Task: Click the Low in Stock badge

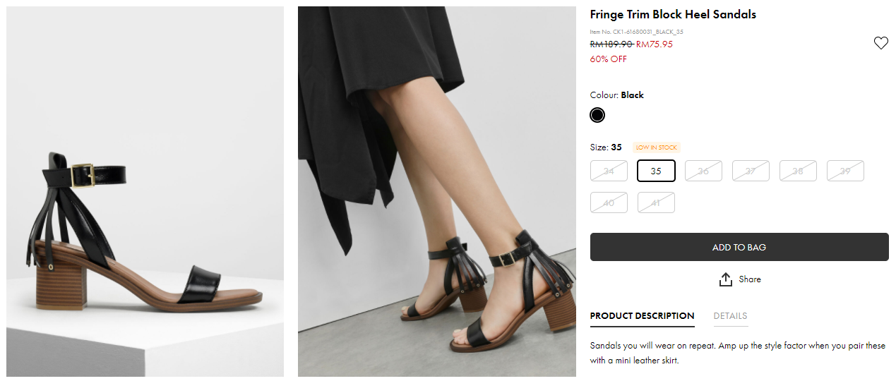Action: 656,147
